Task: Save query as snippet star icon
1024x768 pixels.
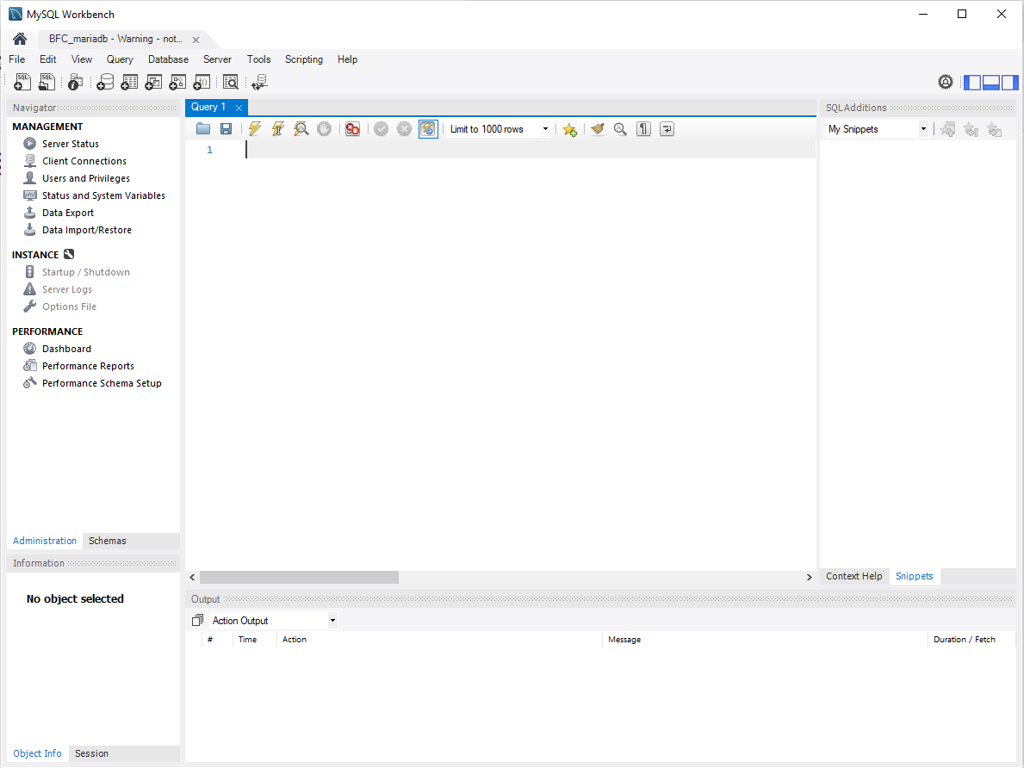Action: click(x=569, y=129)
